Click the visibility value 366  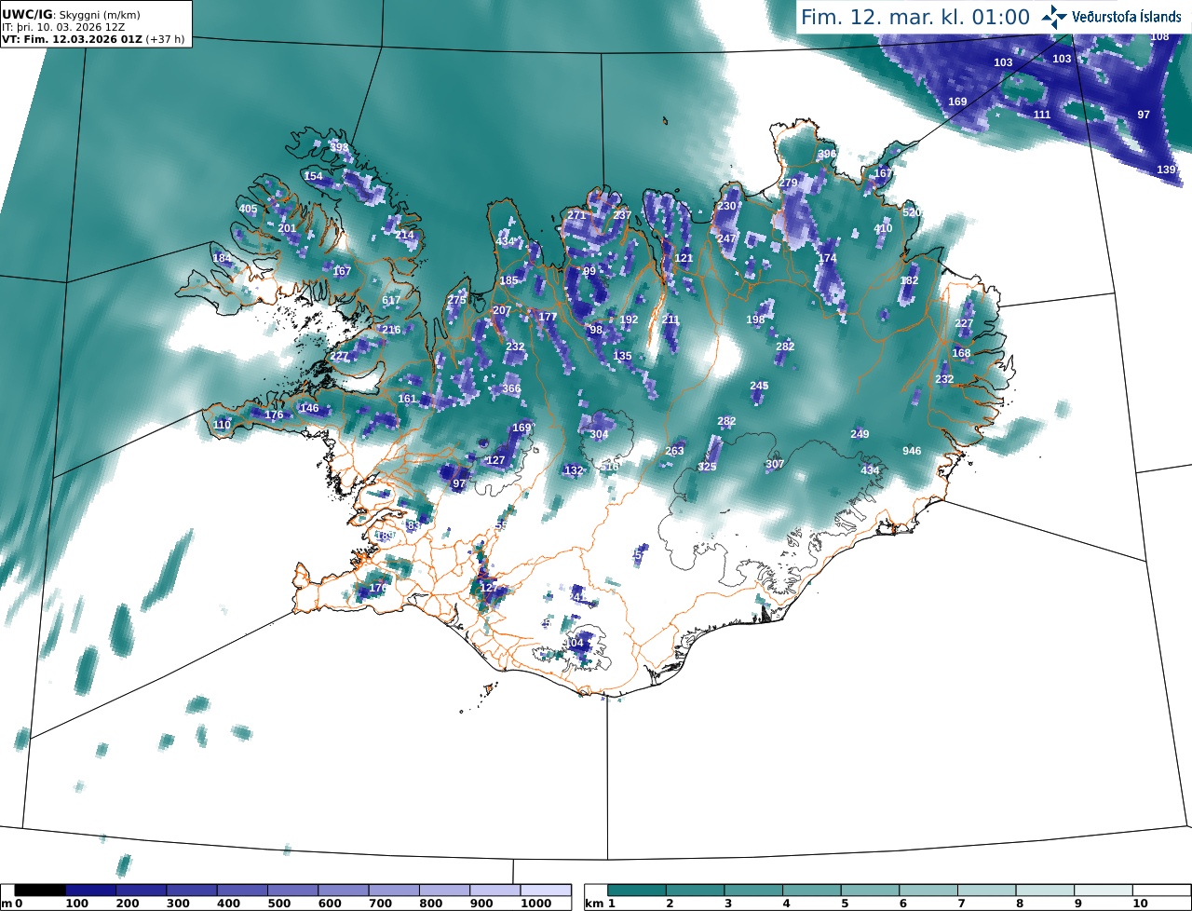511,388
